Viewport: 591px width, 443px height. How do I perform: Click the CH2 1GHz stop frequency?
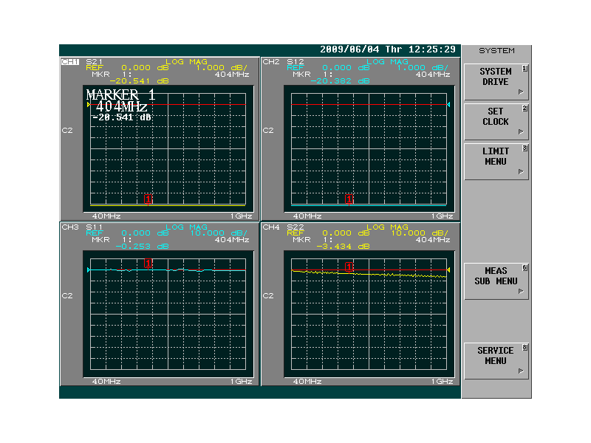coord(442,216)
